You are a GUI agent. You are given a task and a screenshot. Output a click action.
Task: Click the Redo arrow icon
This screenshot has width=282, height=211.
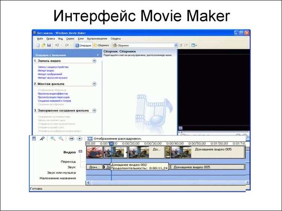(67, 45)
